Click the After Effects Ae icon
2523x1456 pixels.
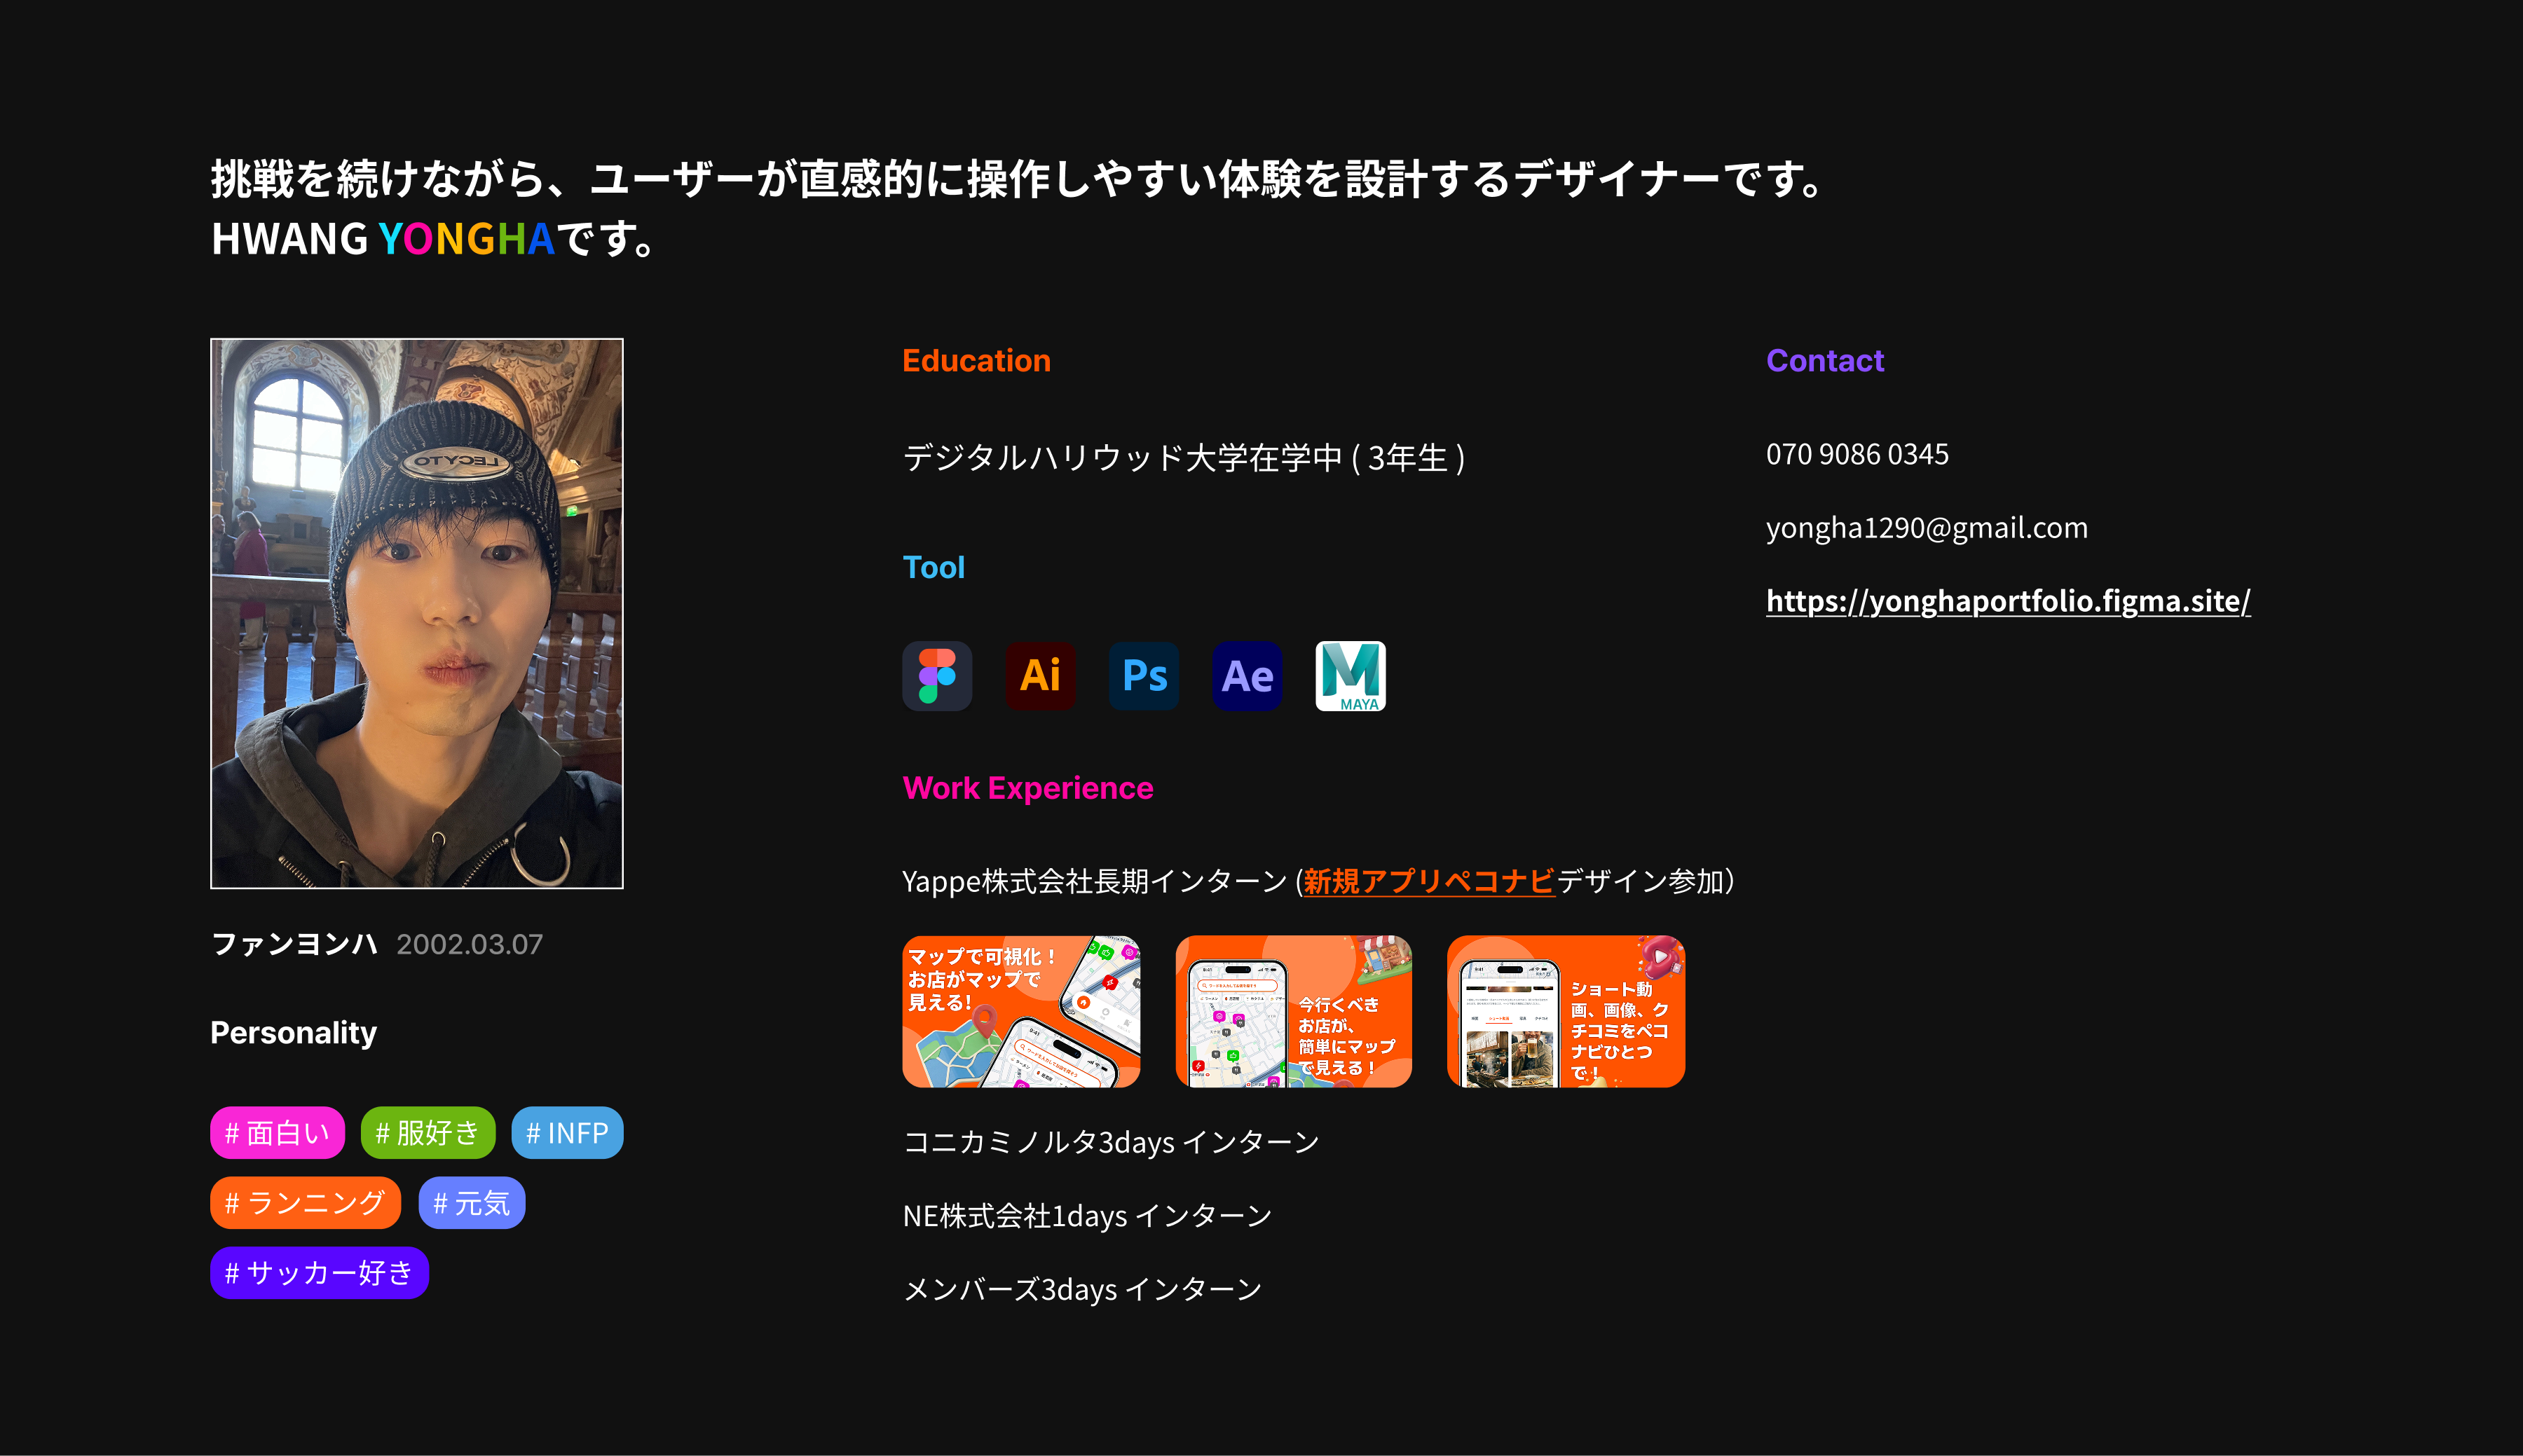pyautogui.click(x=1247, y=676)
